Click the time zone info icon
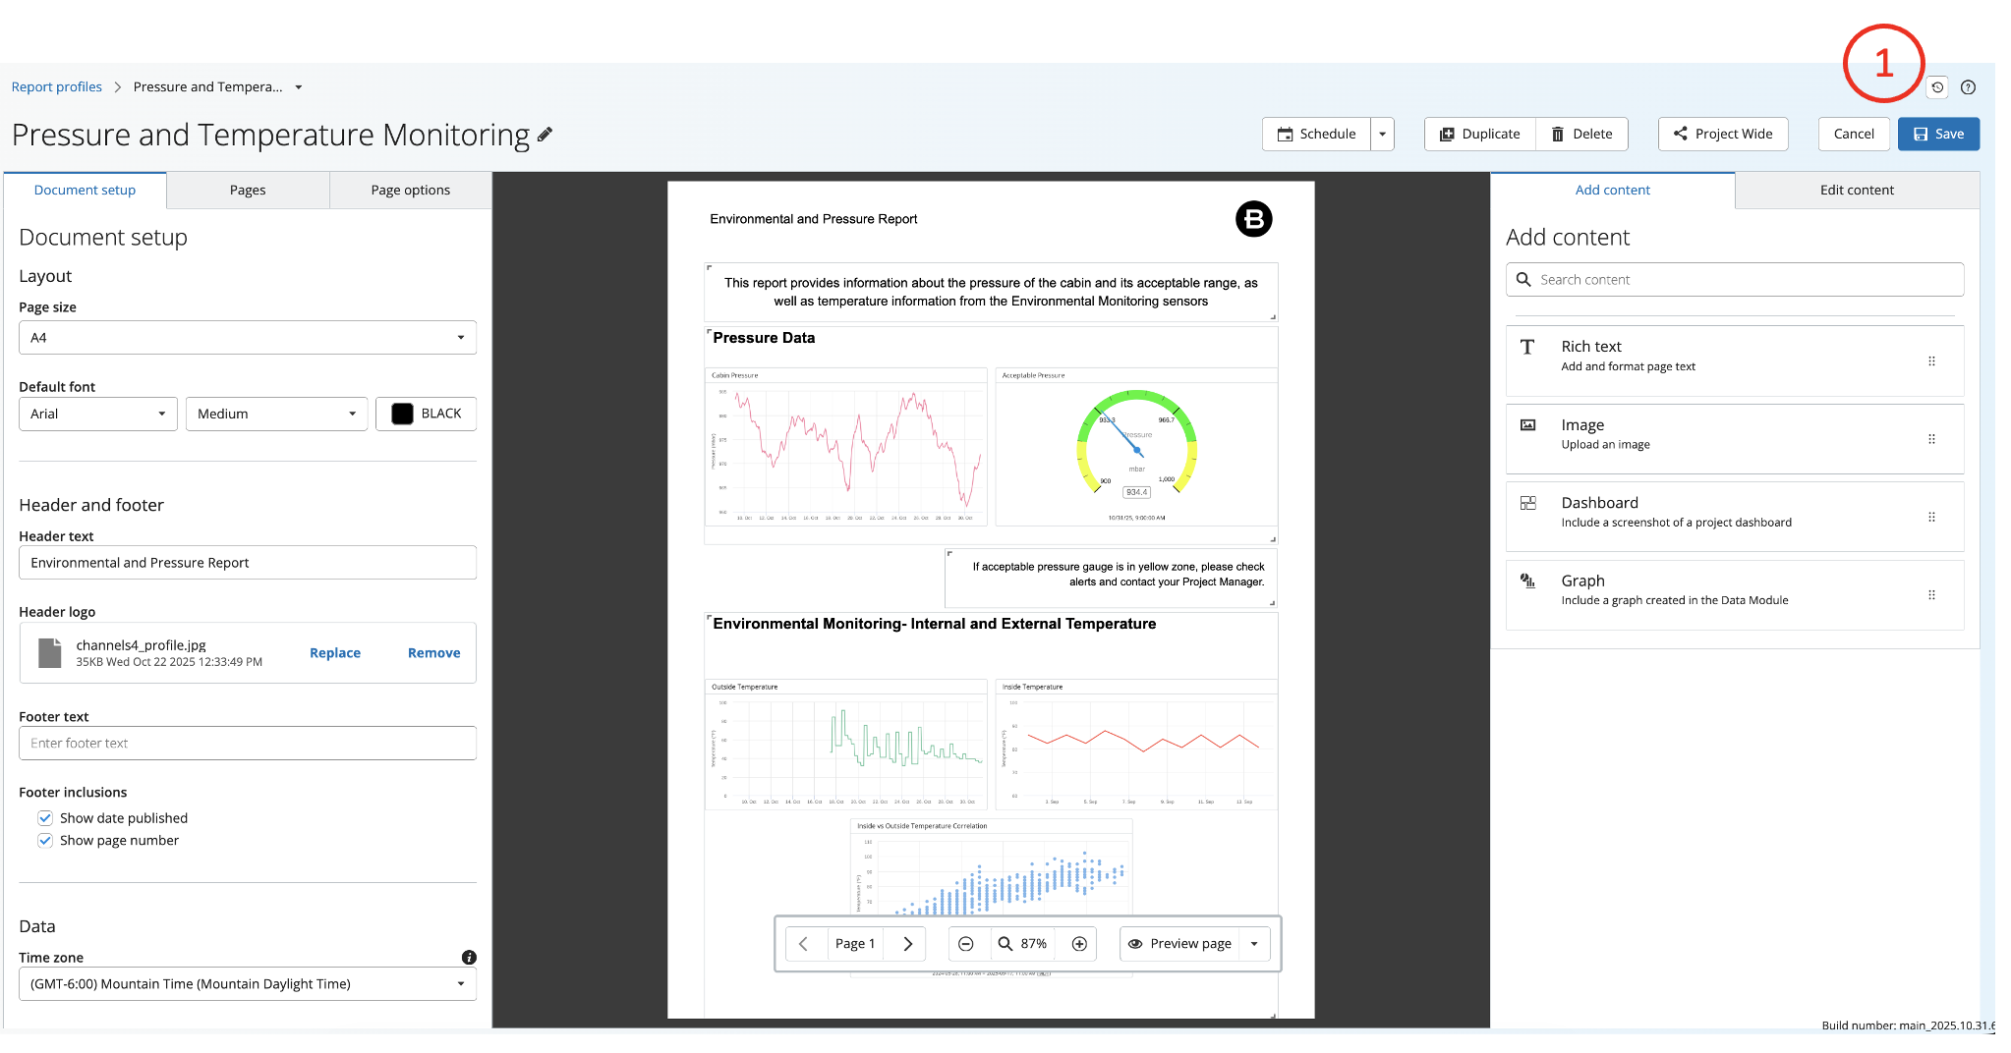Viewport: 2011px width, 1053px height. pyautogui.click(x=469, y=958)
